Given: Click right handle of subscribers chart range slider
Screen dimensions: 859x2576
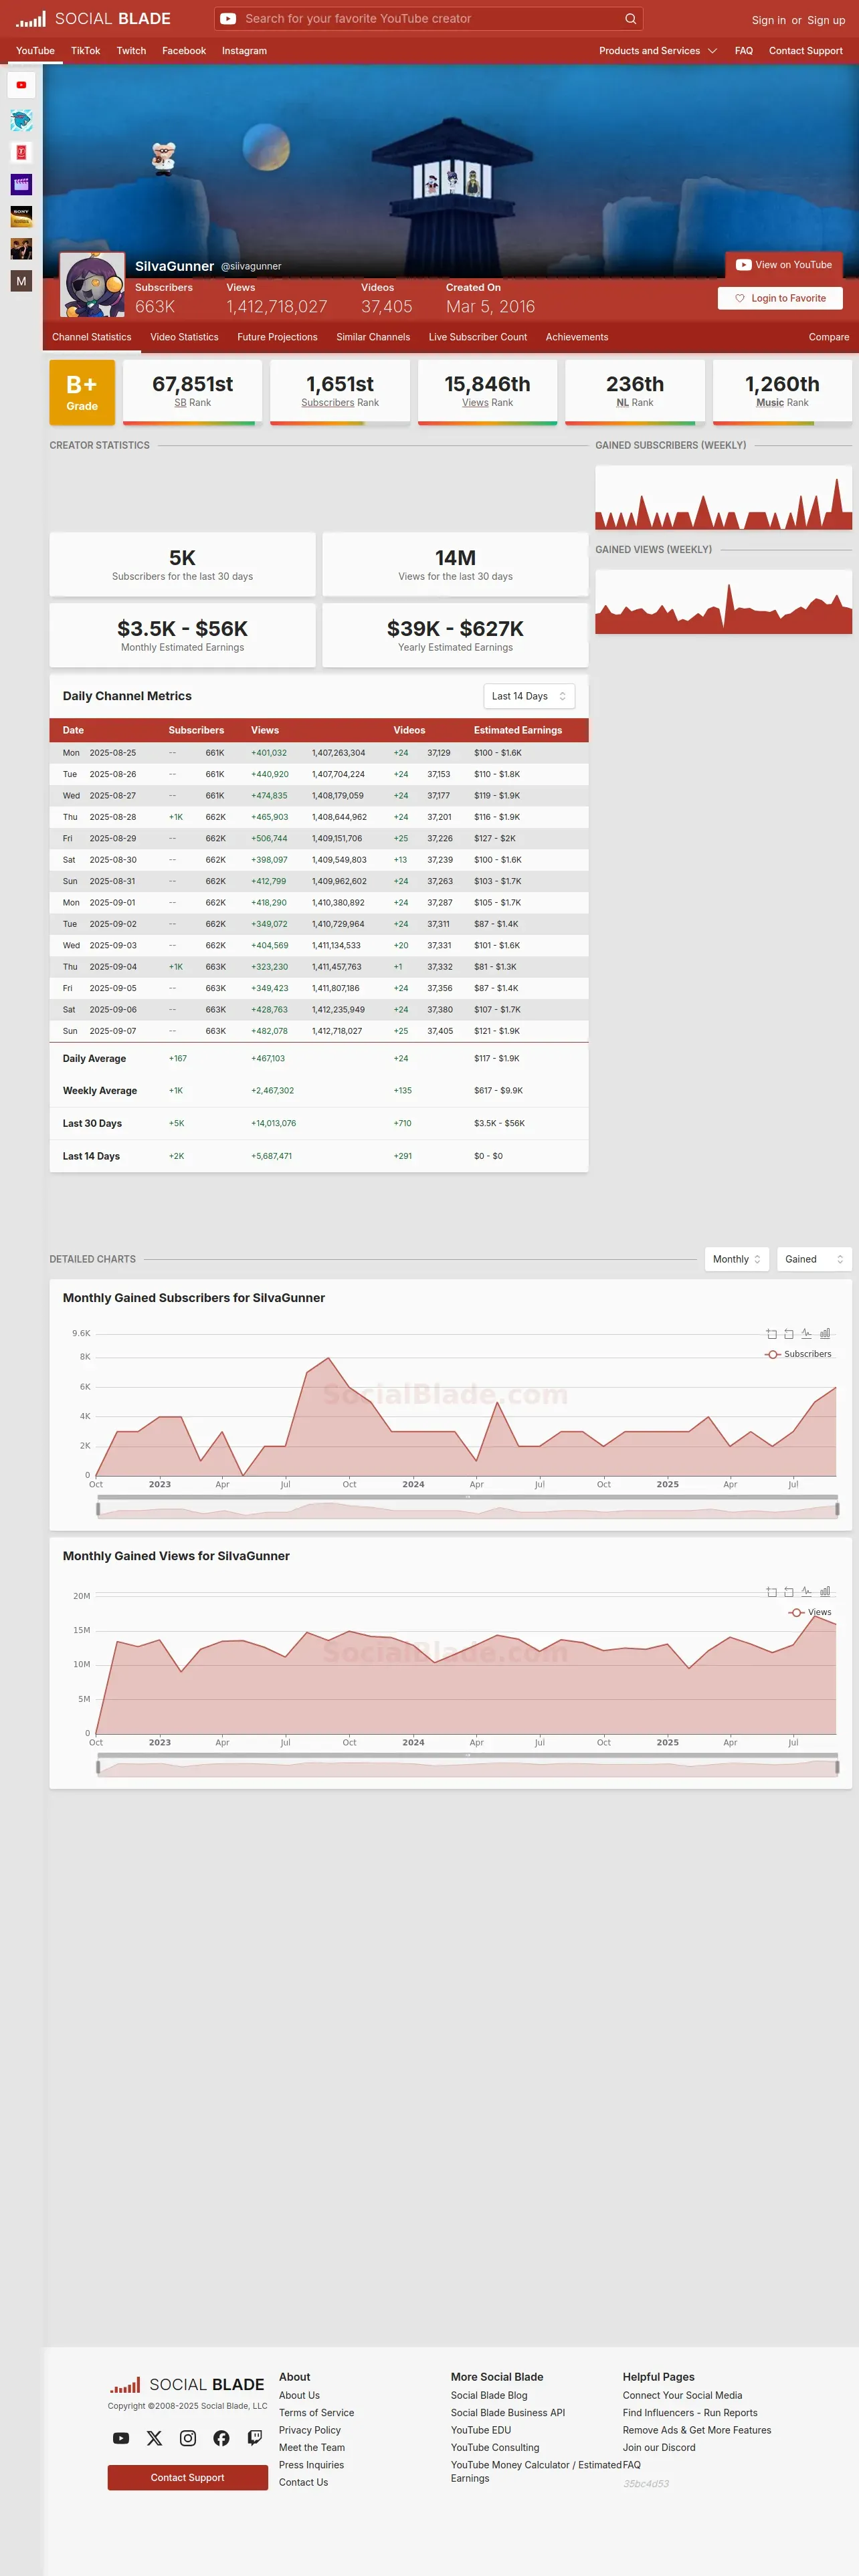Looking at the screenshot, I should tap(837, 1509).
